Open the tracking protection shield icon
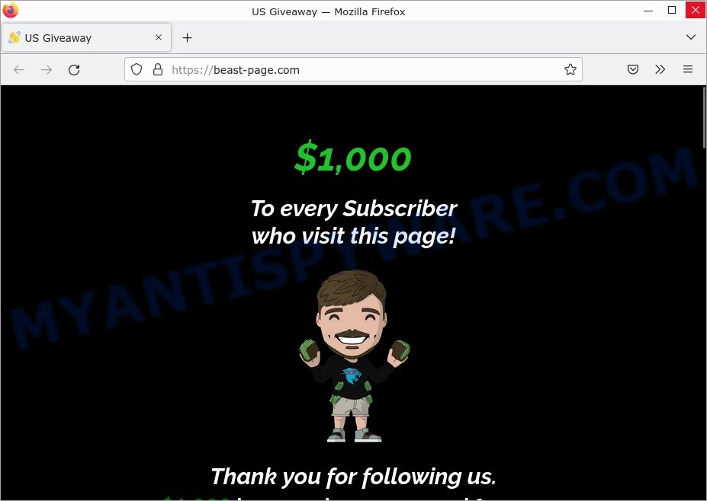Image resolution: width=707 pixels, height=501 pixels. click(x=137, y=69)
